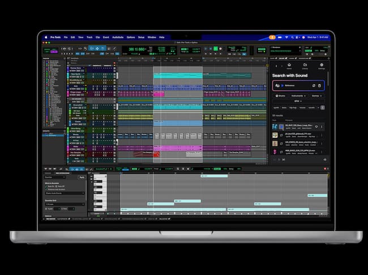The width and height of the screenshot is (368, 275).
Task: Expand the BPM filter dropdown
Action: tap(299, 102)
